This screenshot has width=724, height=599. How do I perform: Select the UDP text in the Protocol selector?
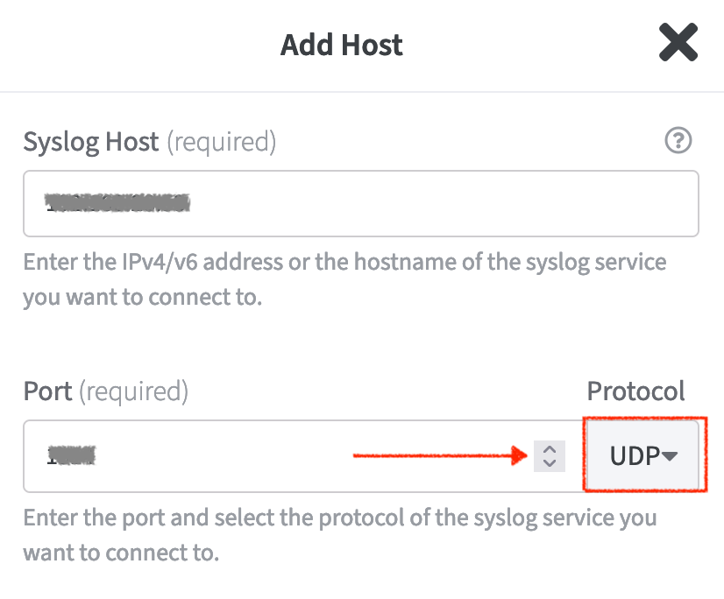coord(634,456)
